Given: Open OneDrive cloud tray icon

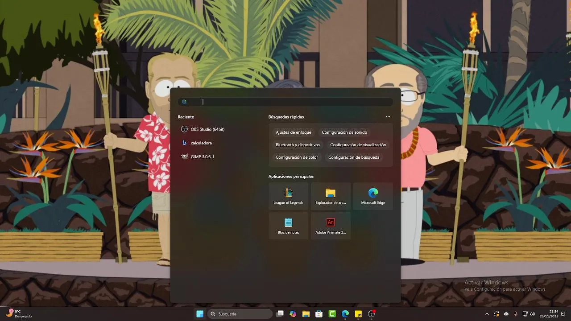Looking at the screenshot, I should tap(506, 314).
